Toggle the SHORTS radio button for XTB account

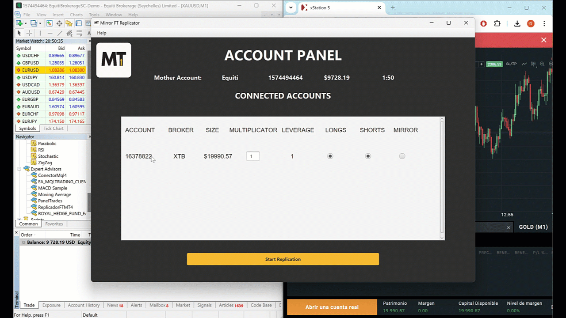[x=368, y=156]
